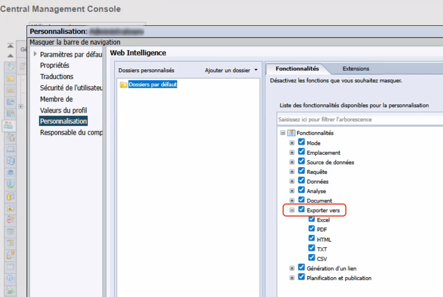Open the red people with question mark icon
The width and height of the screenshot is (443, 297).
point(10,220)
